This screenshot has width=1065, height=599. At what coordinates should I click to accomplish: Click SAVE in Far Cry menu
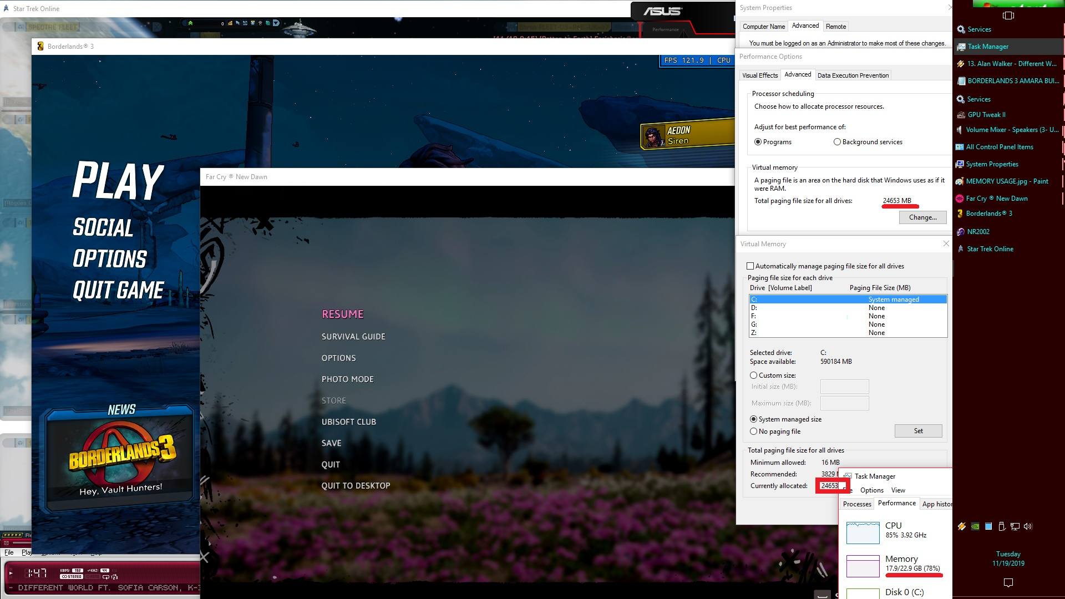(x=332, y=443)
